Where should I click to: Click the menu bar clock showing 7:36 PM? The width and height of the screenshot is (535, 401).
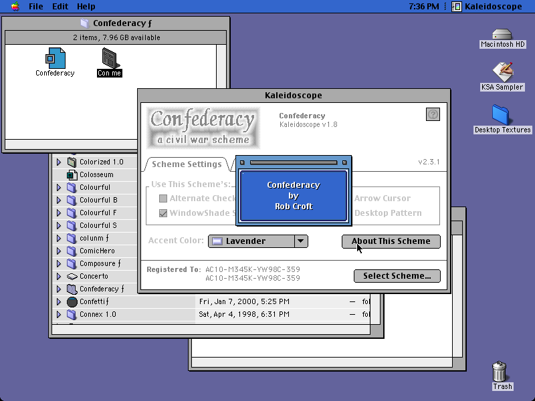[x=424, y=6]
